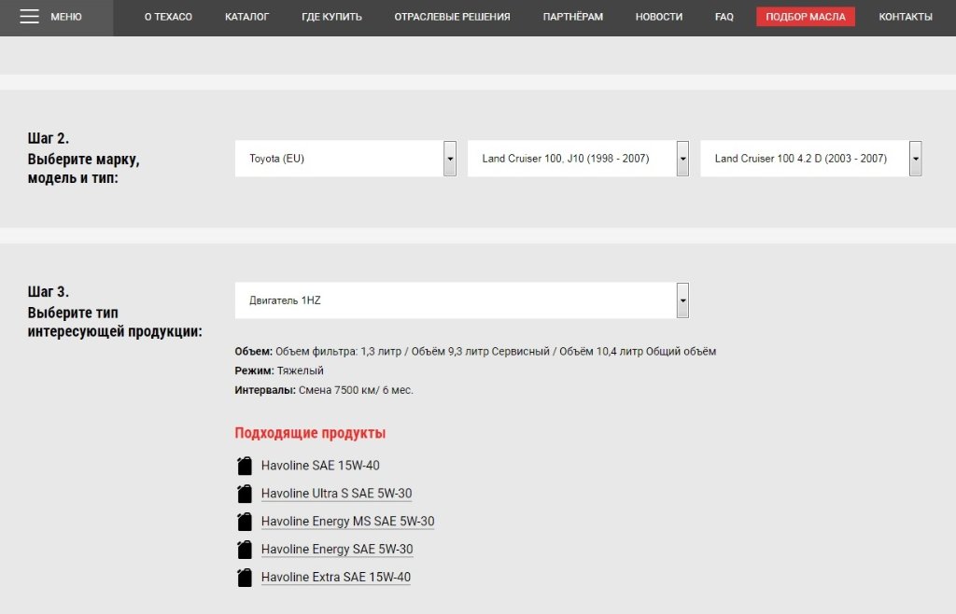Go to the Каталог menu item

click(x=246, y=17)
